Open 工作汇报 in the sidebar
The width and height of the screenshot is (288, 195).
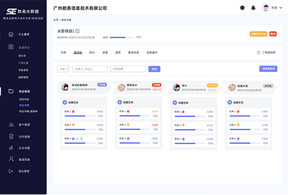coord(23,63)
